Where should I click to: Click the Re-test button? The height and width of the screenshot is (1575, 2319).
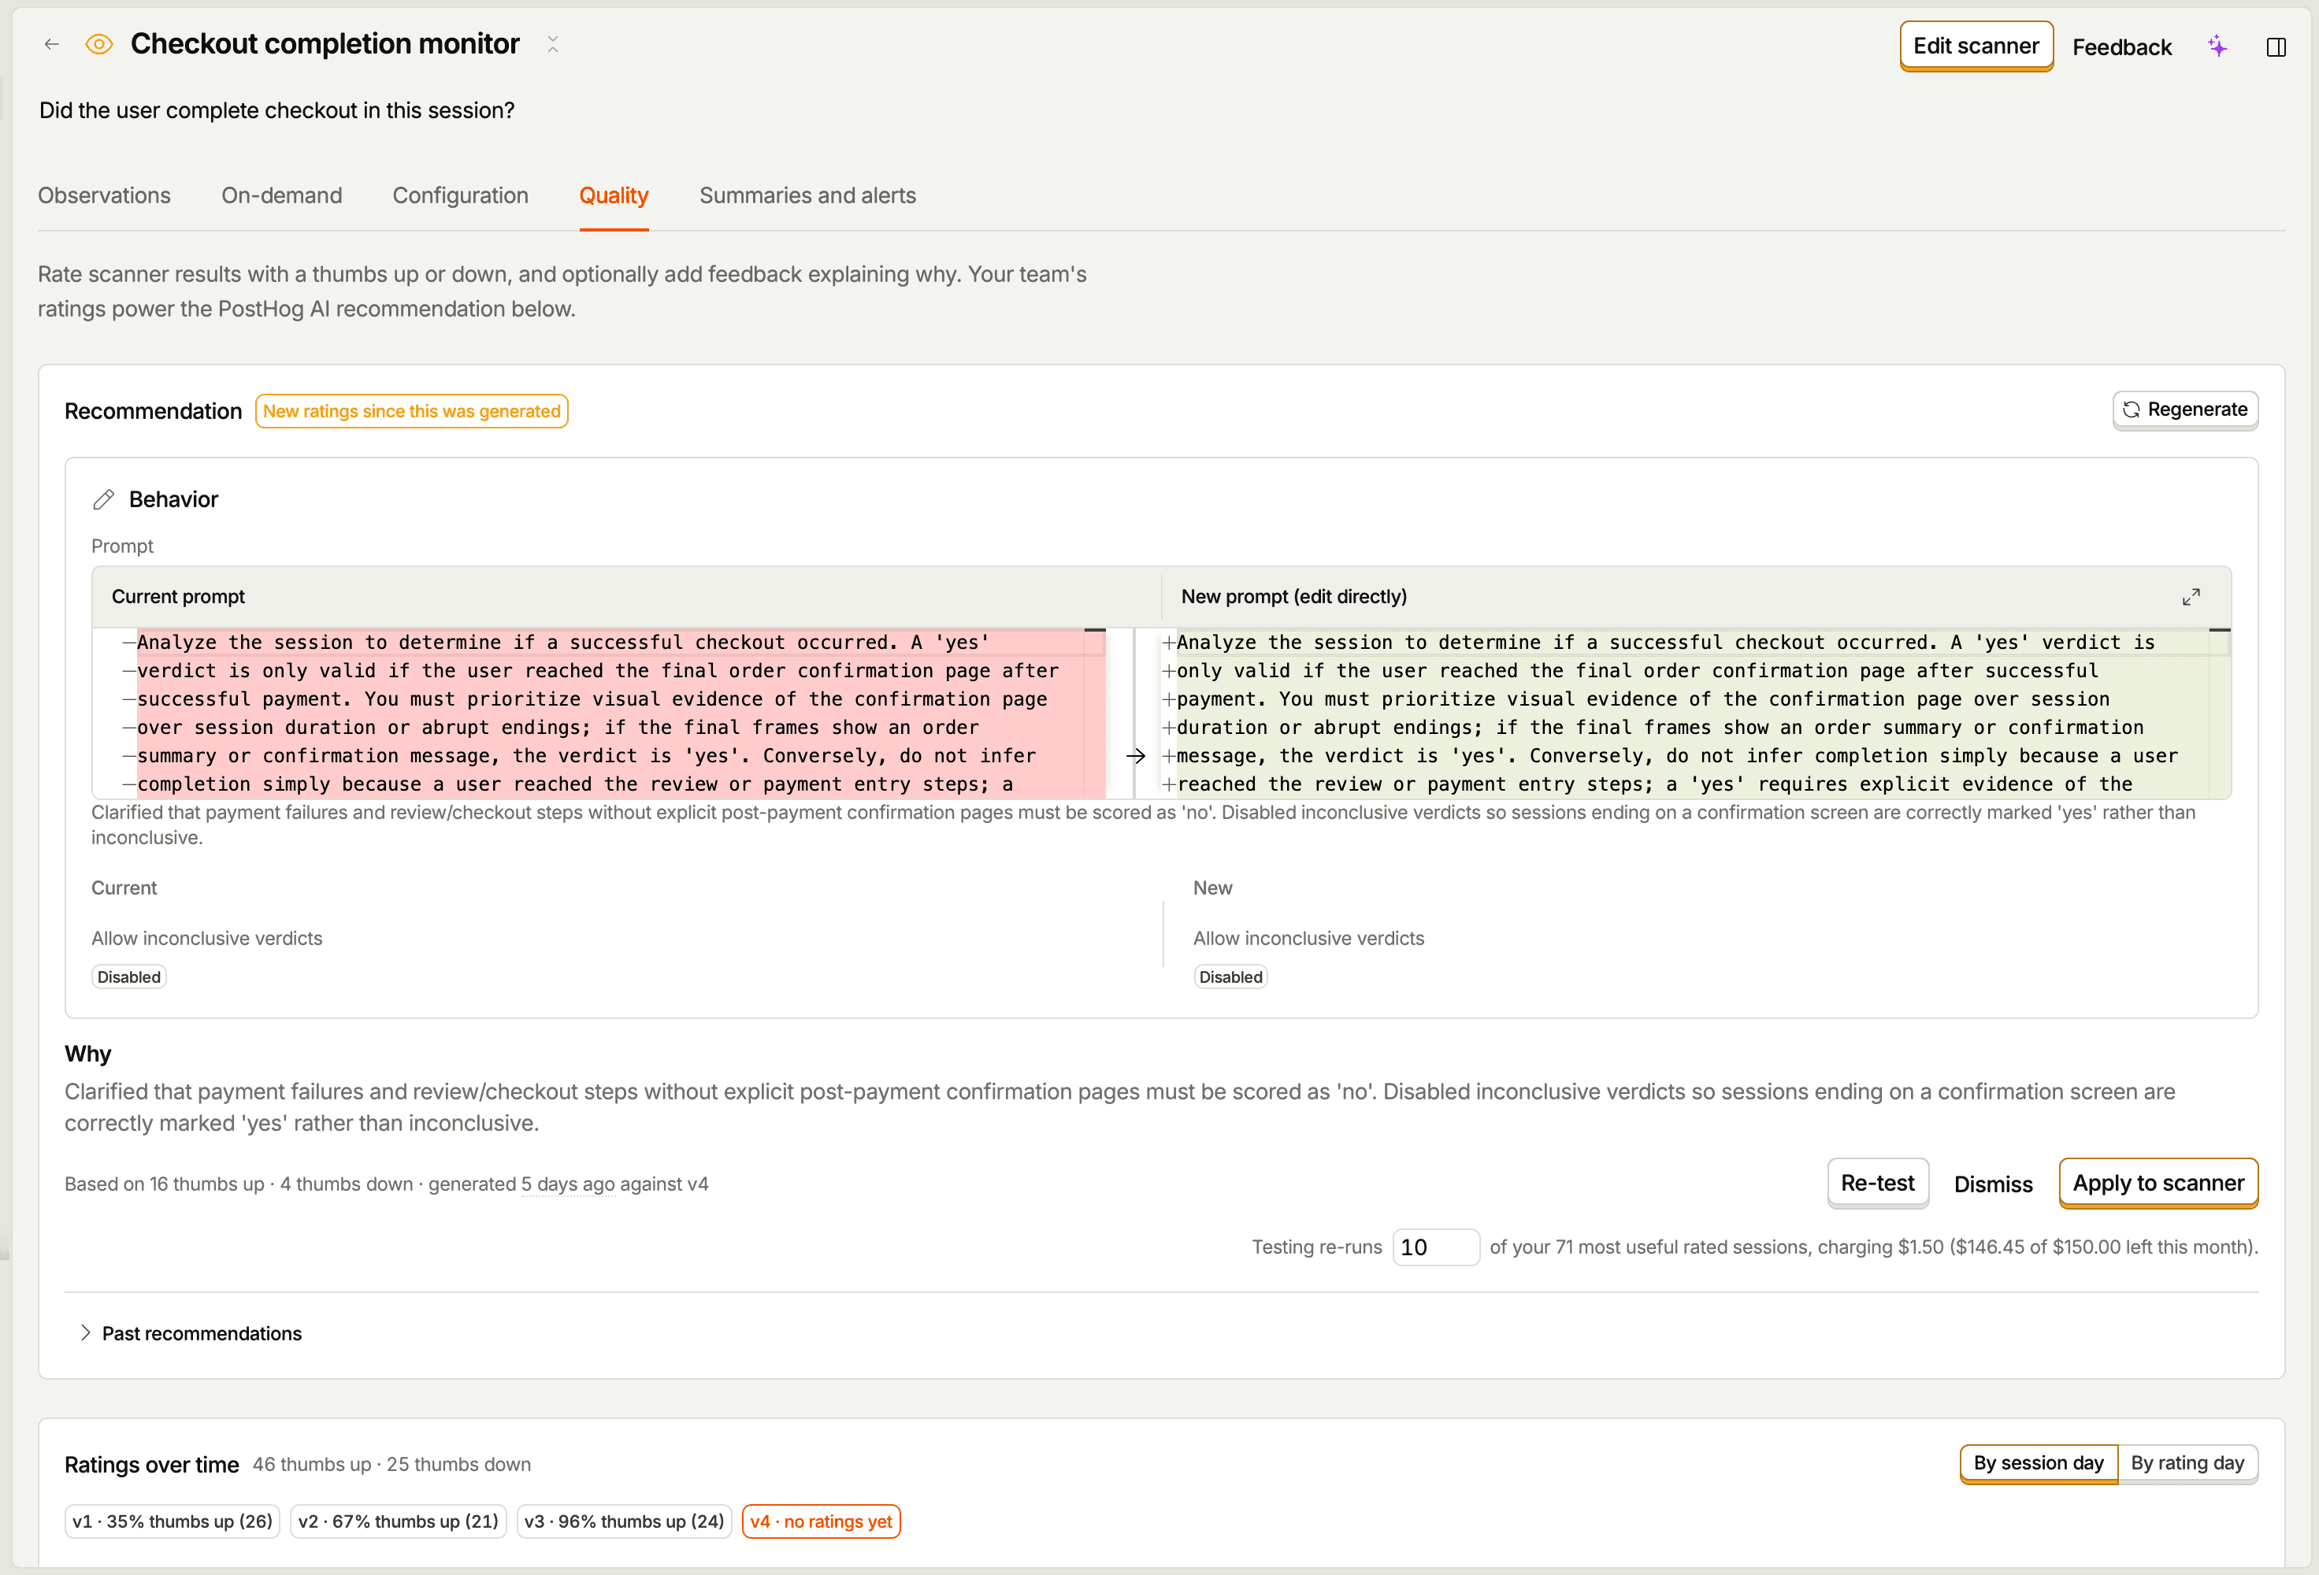coord(1877,1183)
